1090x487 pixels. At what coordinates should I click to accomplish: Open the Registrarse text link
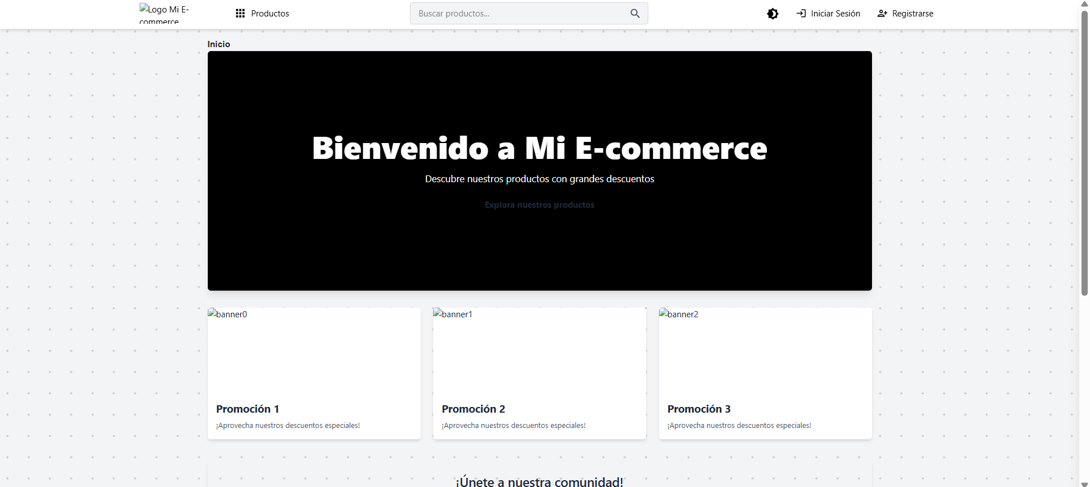pyautogui.click(x=912, y=14)
